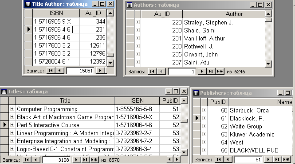Expand subdatasheet for Computer Programming title
Image resolution: width=295 pixels, height=164 pixels.
pyautogui.click(x=12, y=109)
